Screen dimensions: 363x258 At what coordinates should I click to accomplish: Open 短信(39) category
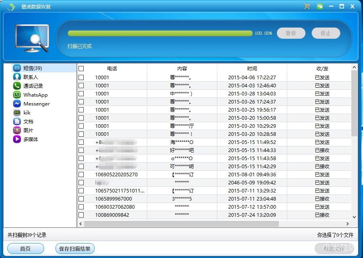[33, 68]
